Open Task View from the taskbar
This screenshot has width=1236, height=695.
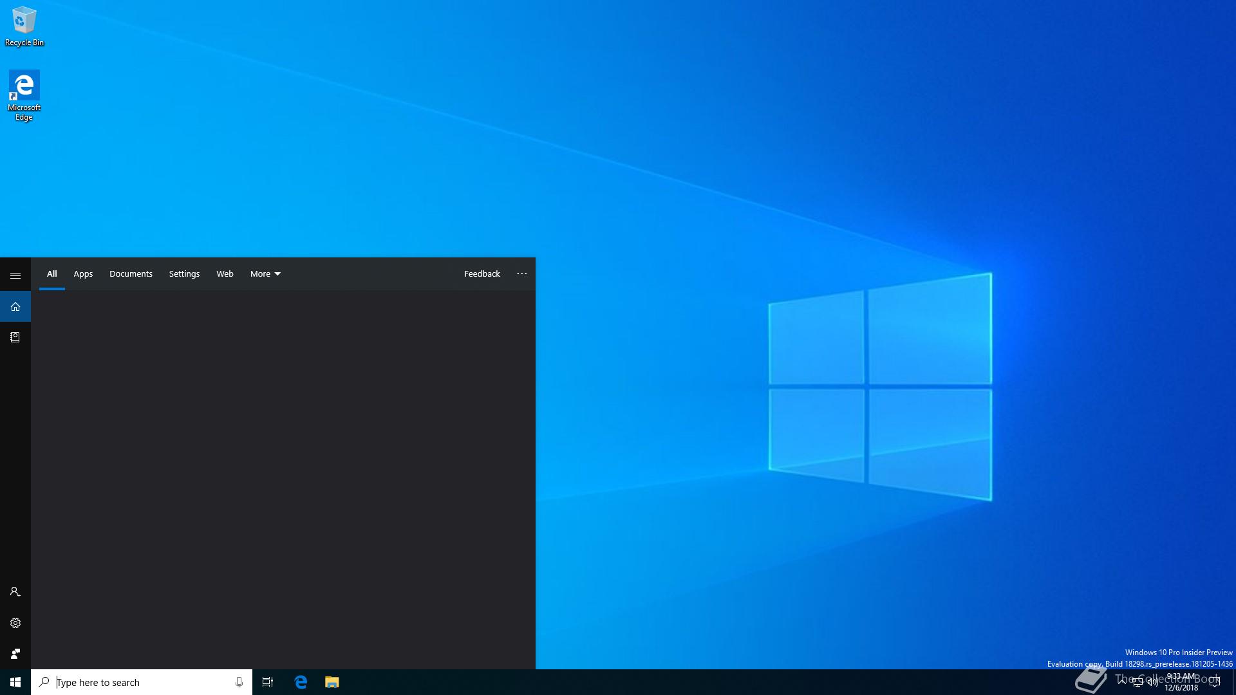(x=268, y=682)
